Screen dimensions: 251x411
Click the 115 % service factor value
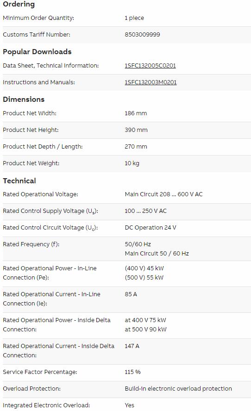pyautogui.click(x=132, y=372)
